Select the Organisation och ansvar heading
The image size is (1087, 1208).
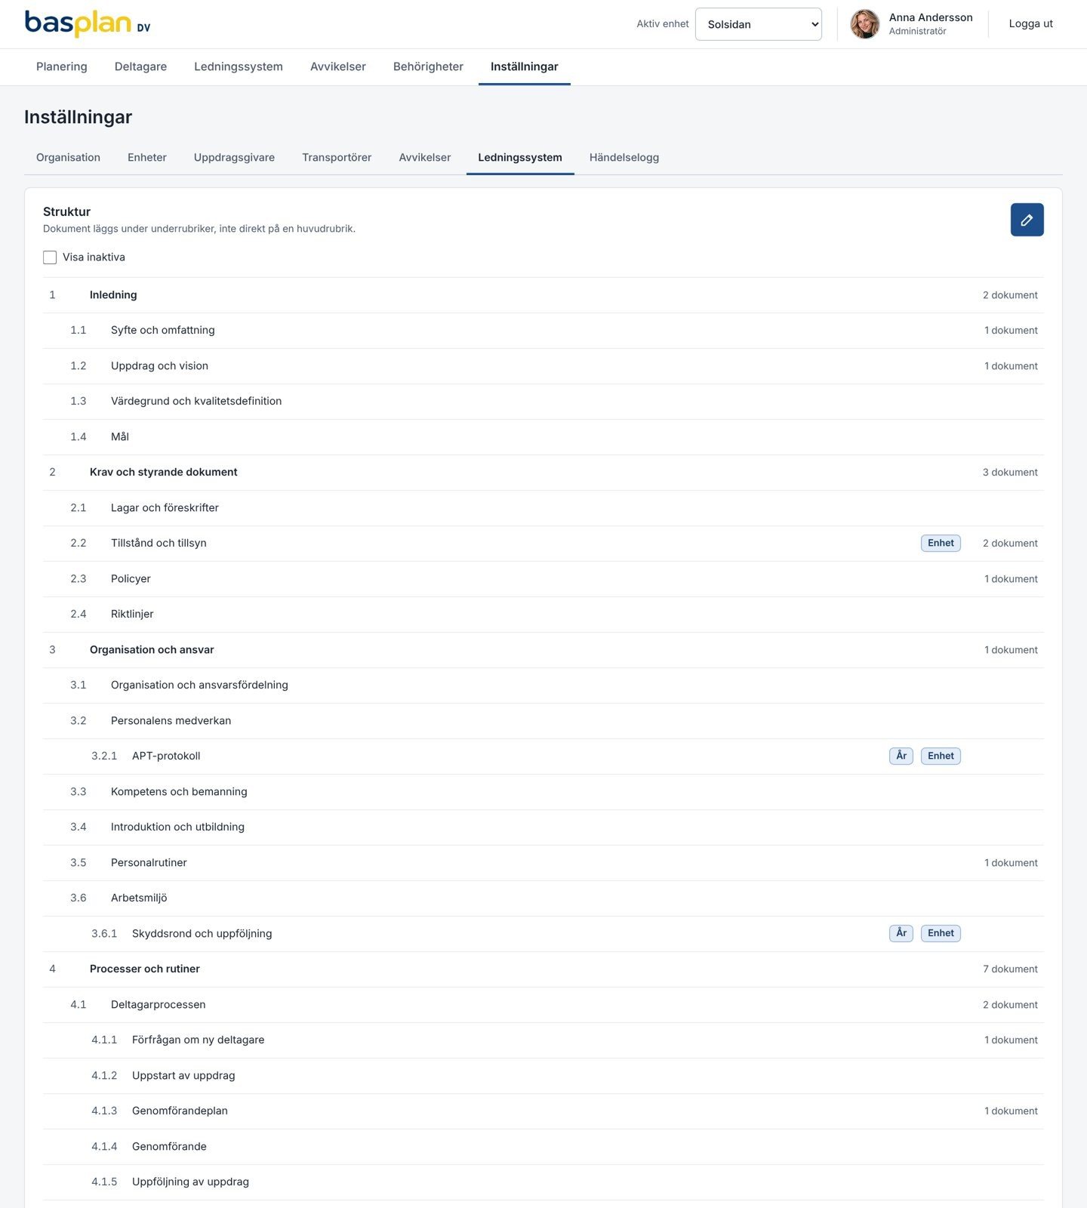pyautogui.click(x=543, y=650)
